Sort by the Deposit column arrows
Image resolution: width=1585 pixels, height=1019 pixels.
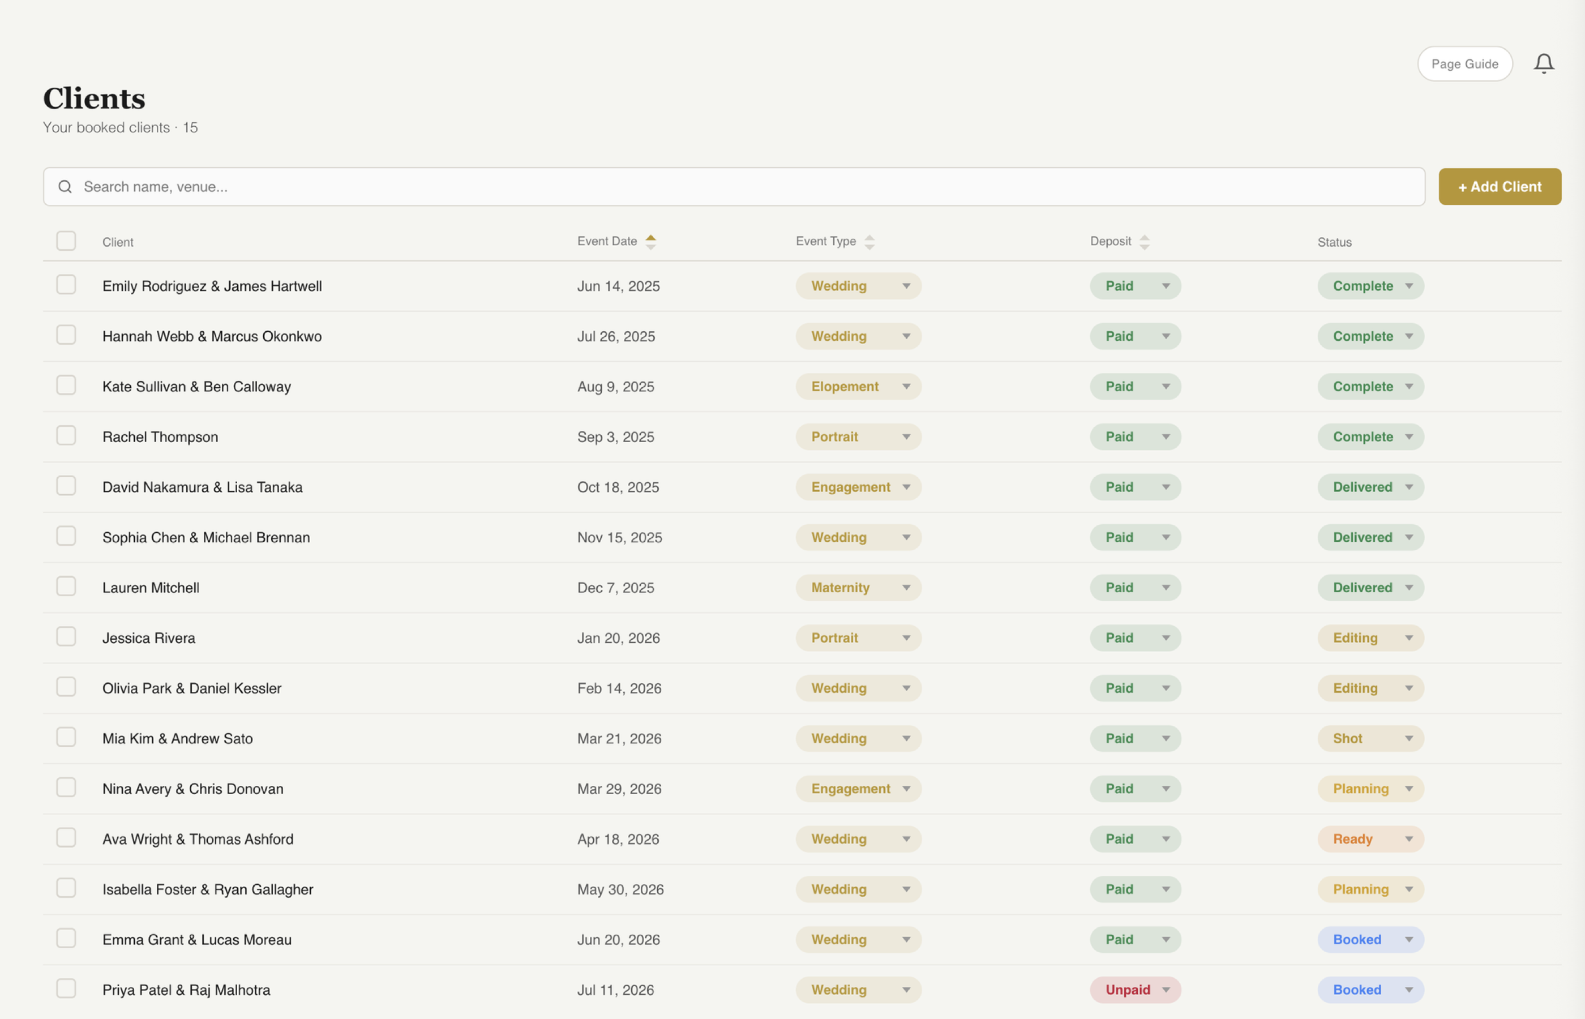coord(1145,241)
